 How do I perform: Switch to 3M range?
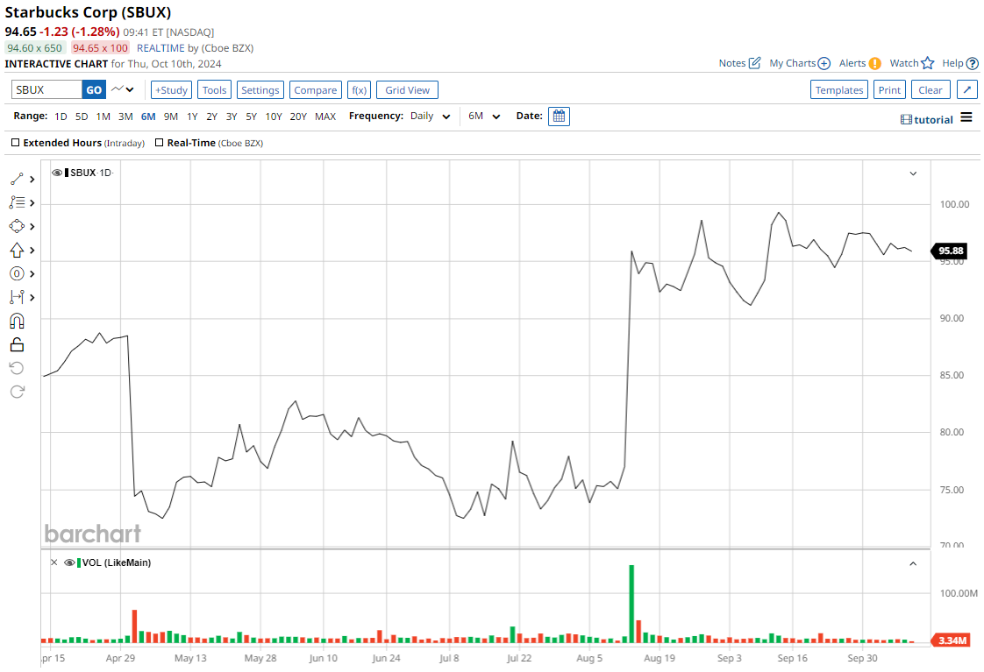125,117
